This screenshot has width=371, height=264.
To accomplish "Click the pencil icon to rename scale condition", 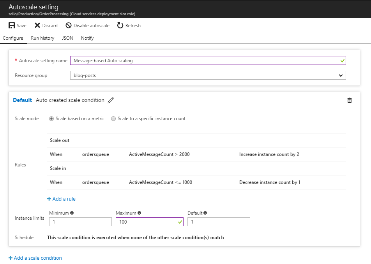I will tap(111, 100).
